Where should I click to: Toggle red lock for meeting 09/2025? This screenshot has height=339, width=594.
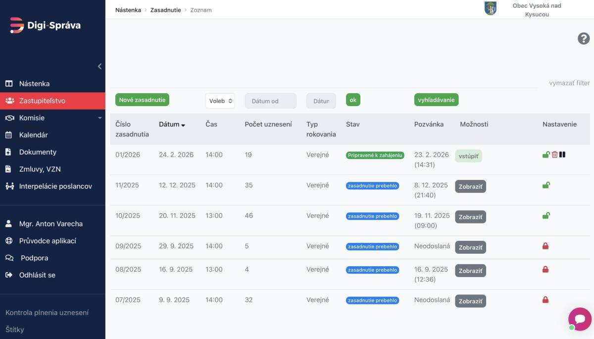point(545,246)
